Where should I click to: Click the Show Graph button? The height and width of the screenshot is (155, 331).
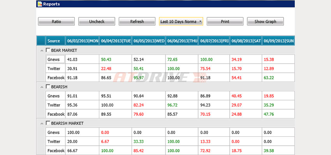pyautogui.click(x=265, y=21)
